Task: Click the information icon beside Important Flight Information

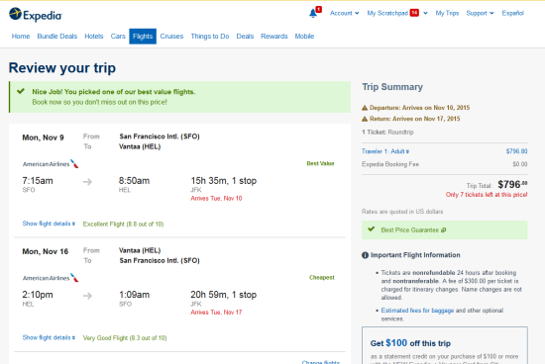Action: click(365, 255)
